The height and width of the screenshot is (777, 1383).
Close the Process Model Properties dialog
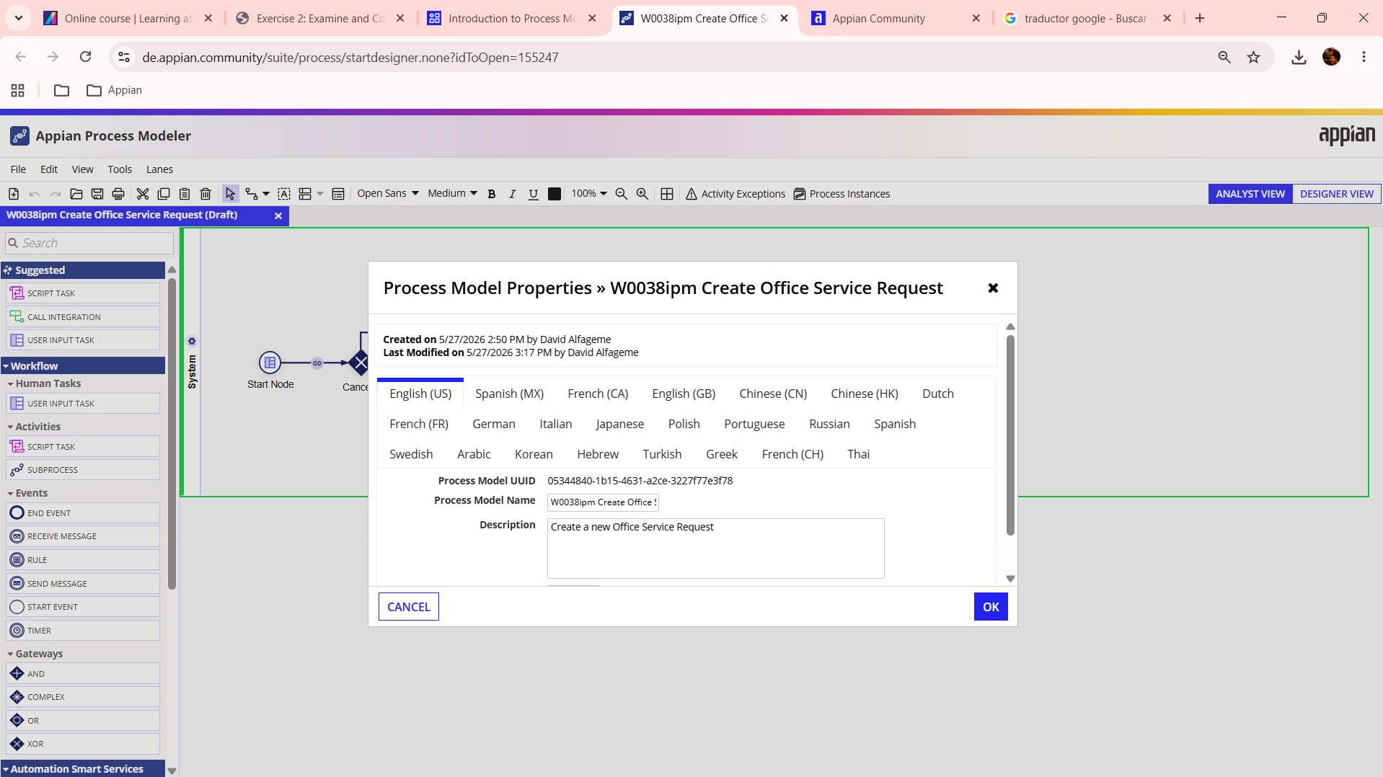click(x=993, y=288)
